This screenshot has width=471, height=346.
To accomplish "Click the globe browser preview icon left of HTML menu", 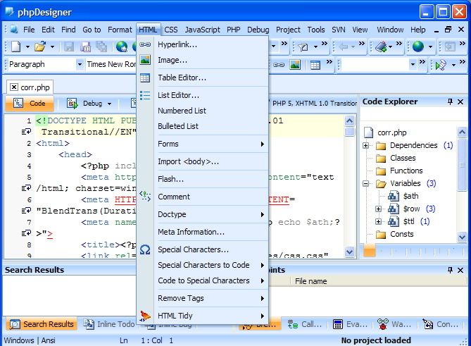I will point(122,47).
